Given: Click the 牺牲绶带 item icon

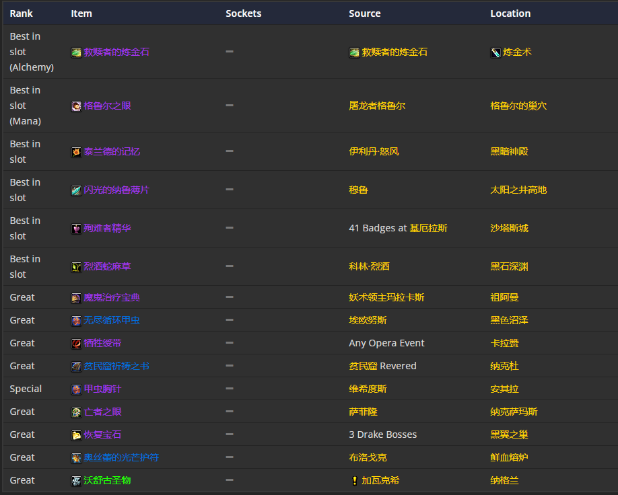Looking at the screenshot, I should click(x=76, y=344).
